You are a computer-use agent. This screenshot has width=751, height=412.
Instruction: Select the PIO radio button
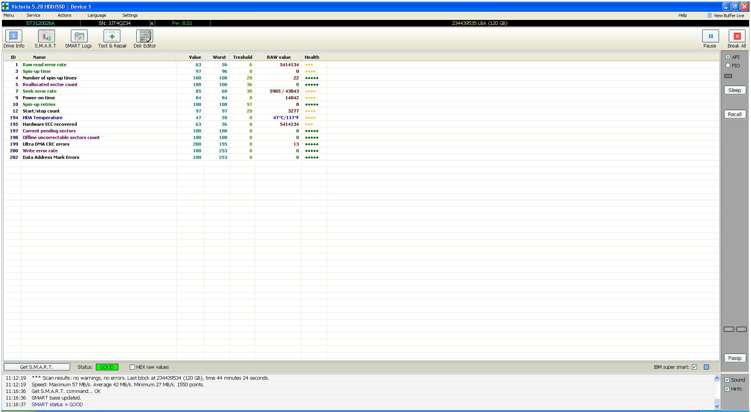[728, 65]
